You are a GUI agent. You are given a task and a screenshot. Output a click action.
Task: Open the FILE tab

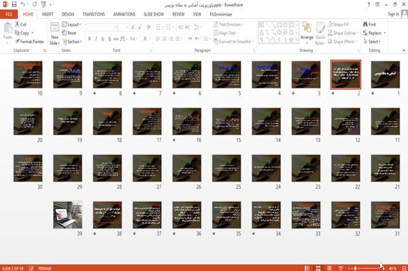coord(9,14)
